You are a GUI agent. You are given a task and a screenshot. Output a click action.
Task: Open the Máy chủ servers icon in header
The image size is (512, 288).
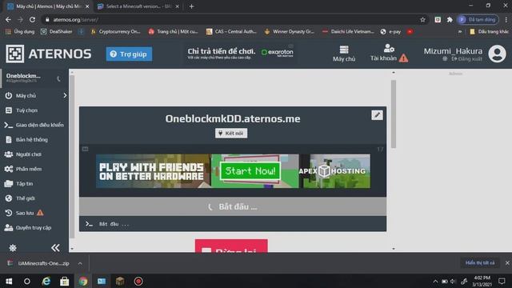click(x=344, y=54)
